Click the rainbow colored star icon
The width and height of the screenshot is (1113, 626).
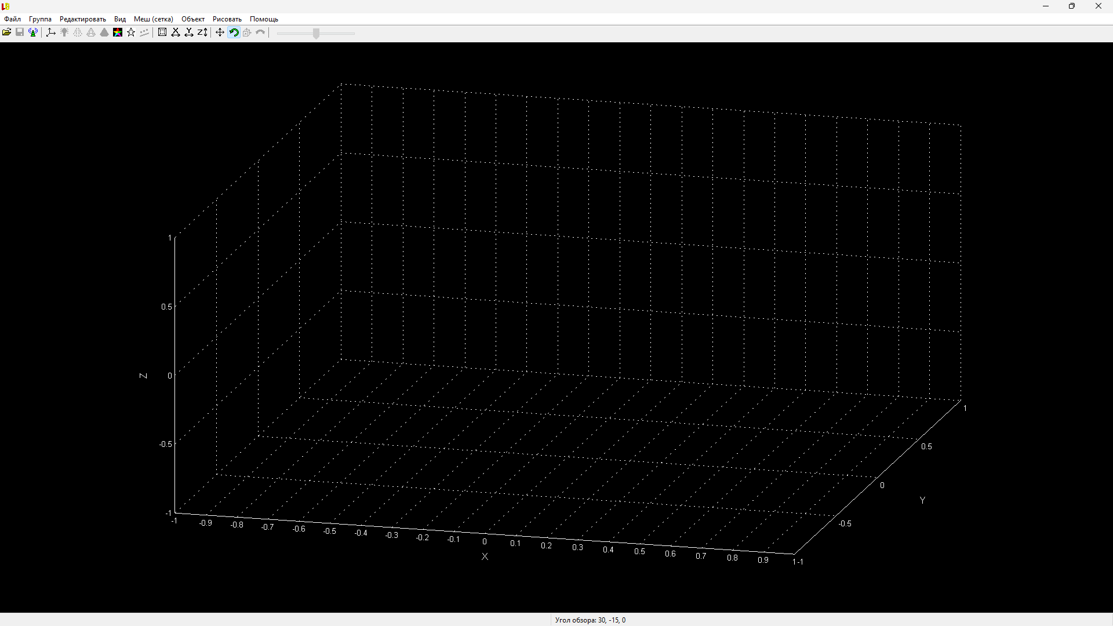pyautogui.click(x=118, y=32)
